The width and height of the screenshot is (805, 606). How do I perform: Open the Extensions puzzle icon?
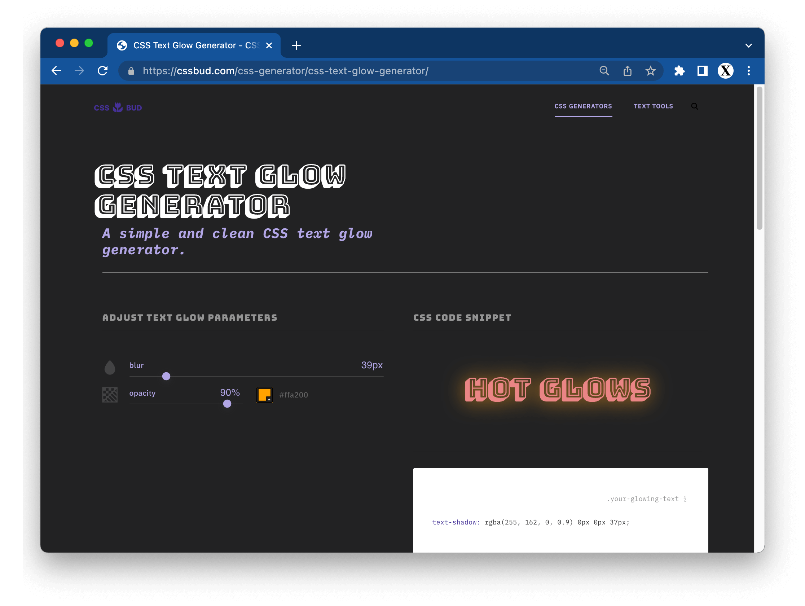(679, 71)
